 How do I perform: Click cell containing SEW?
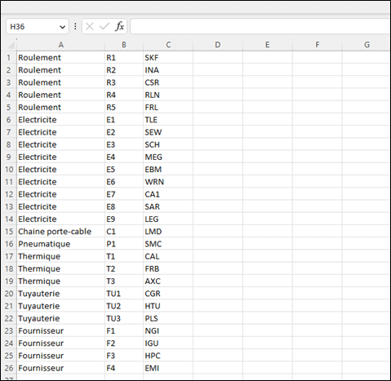(168, 132)
